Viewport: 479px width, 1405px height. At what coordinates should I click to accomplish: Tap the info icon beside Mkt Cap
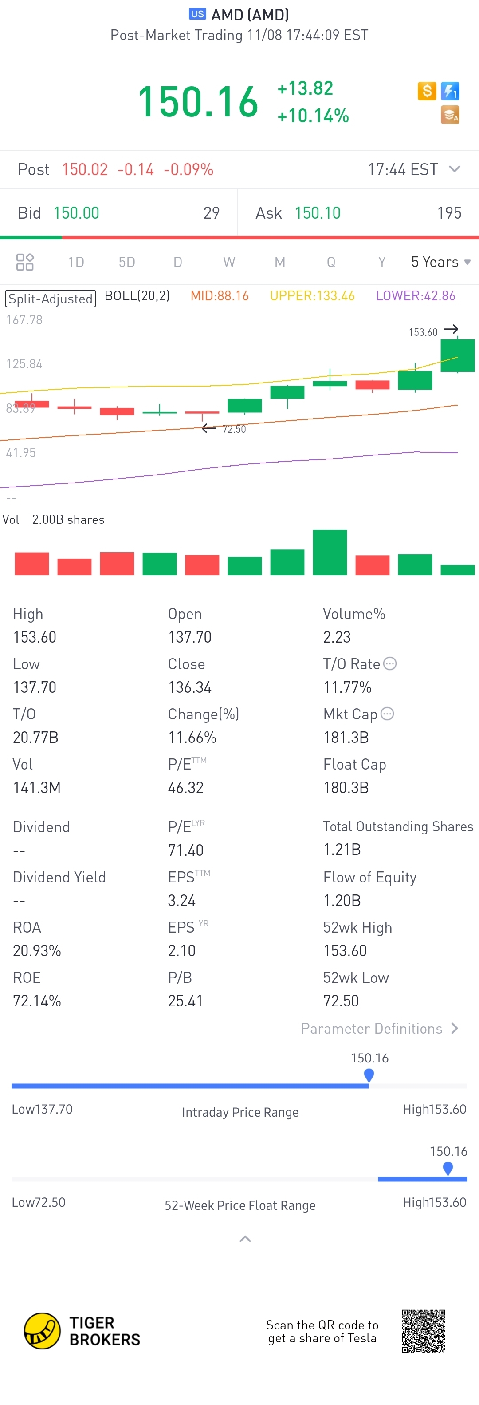coord(387,714)
